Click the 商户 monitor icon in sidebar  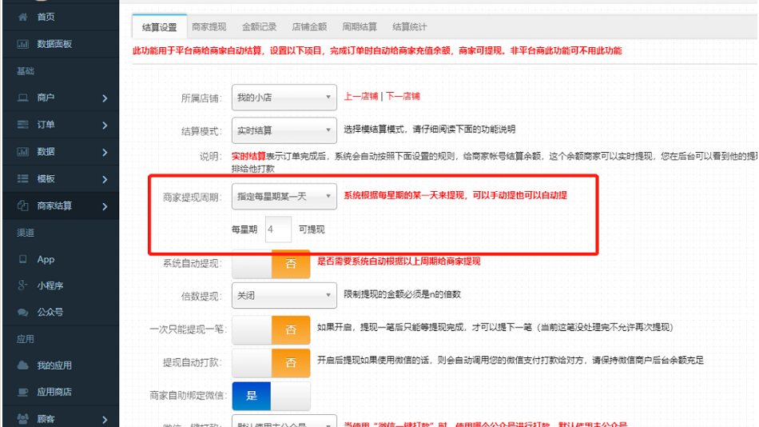pos(22,98)
